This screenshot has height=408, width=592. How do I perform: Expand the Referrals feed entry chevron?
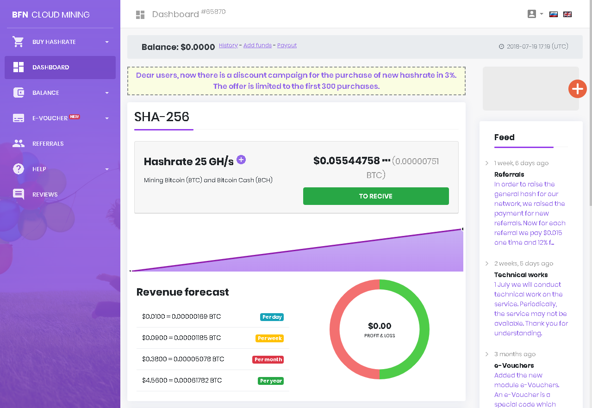[487, 163]
